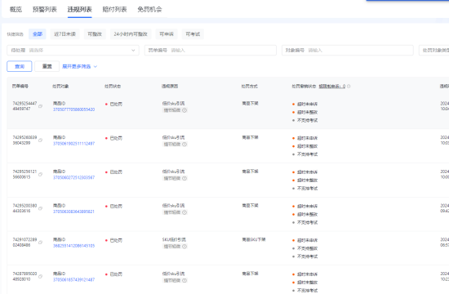
Task: Click the info icon beside the first row's 情节轻微 tag
Action: [x=184, y=110]
